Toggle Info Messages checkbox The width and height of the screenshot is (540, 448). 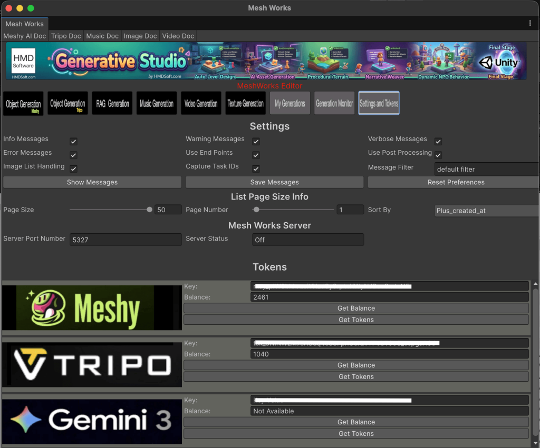[x=73, y=141]
